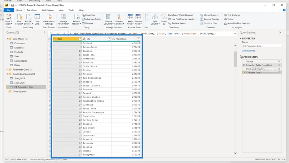Switch to the Tools tab
Viewport: 289px width, 163px height.
click(x=71, y=10)
